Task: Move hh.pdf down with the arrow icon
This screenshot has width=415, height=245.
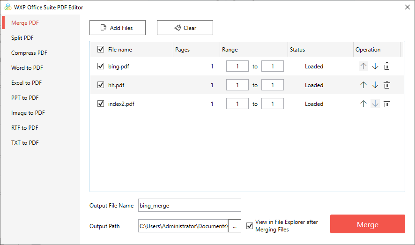Action: (375, 85)
